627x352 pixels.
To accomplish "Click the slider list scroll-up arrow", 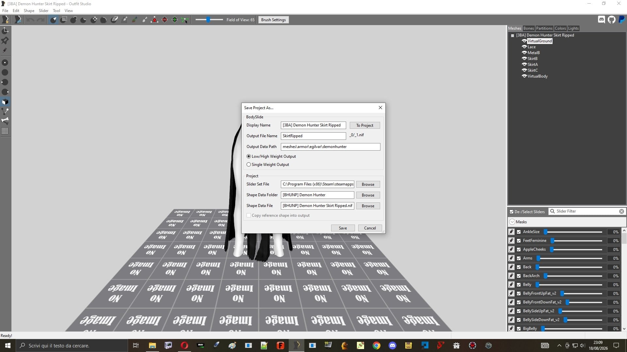I will click(624, 230).
